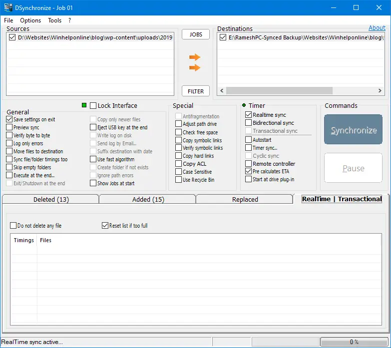391x348 pixels.
Task: Open the File menu
Action: click(x=8, y=20)
